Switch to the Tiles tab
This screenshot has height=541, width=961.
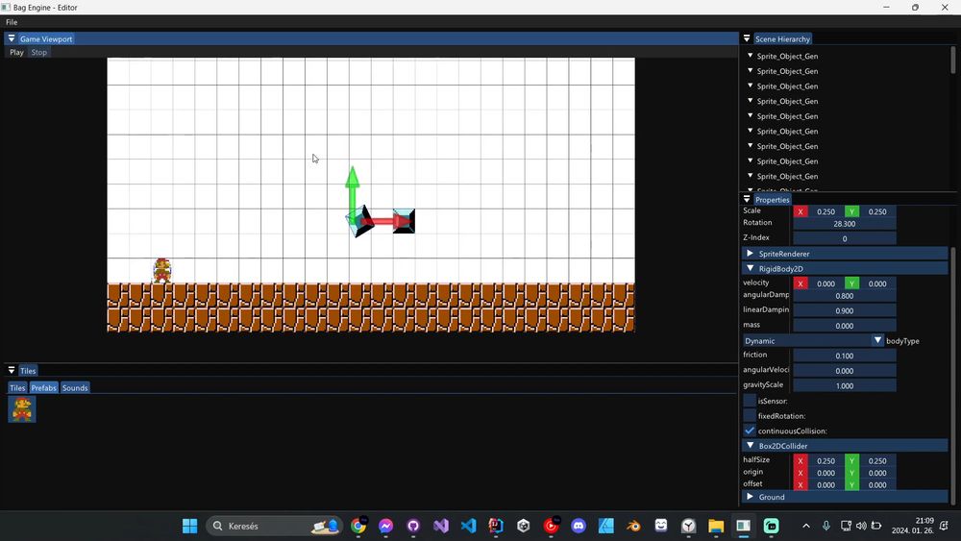[x=17, y=388]
